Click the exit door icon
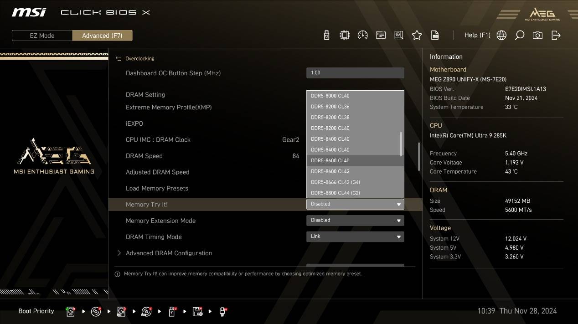The image size is (578, 324). click(556, 36)
